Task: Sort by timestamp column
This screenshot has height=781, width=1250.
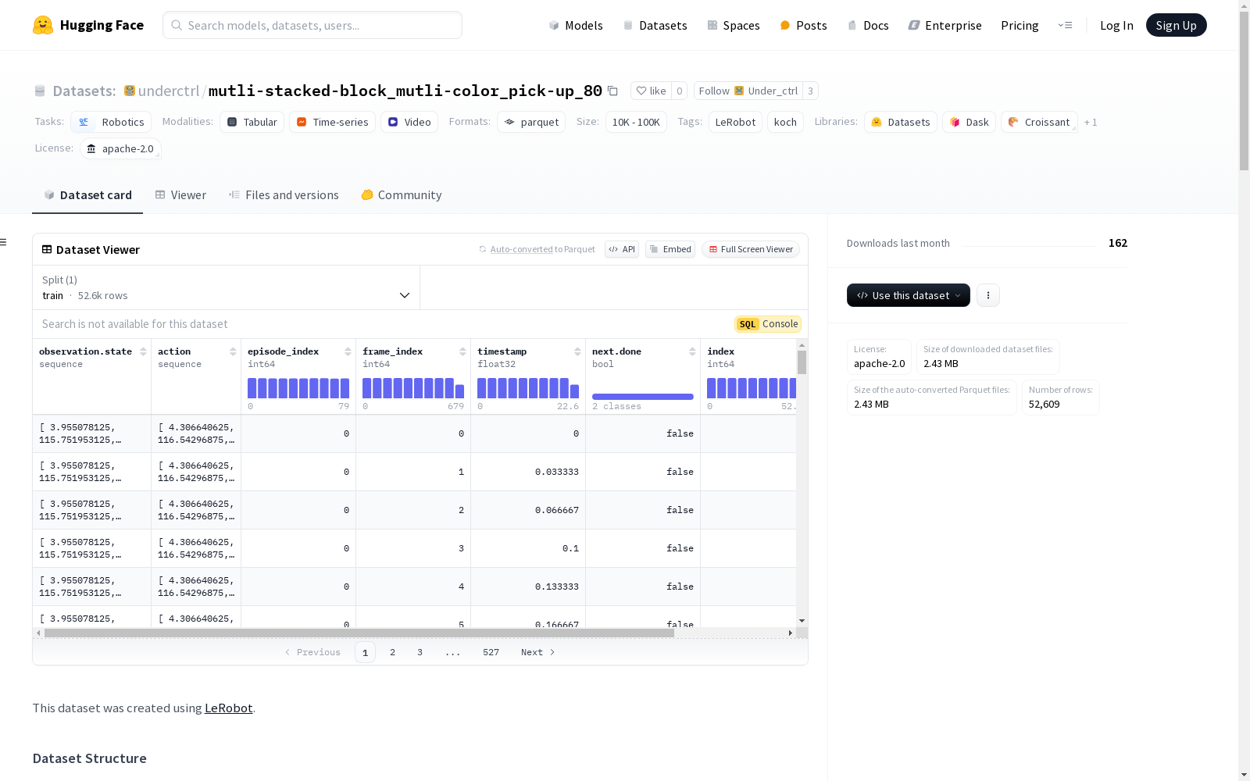Action: point(577,351)
